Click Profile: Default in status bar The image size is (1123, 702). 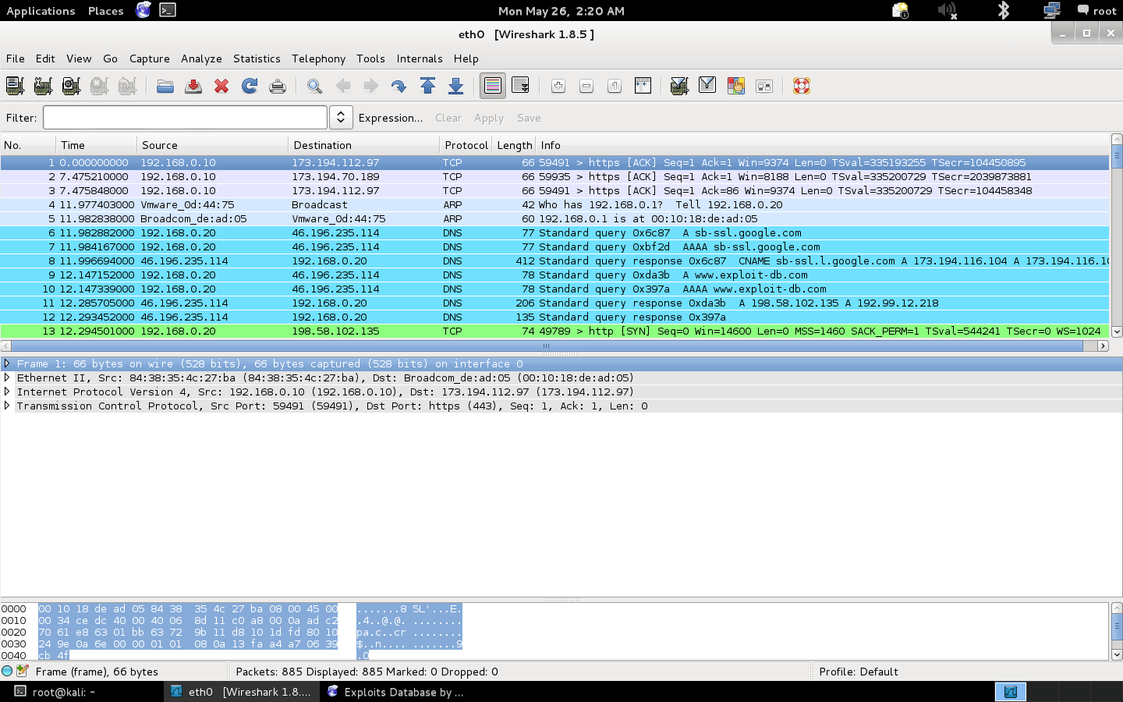click(x=859, y=672)
